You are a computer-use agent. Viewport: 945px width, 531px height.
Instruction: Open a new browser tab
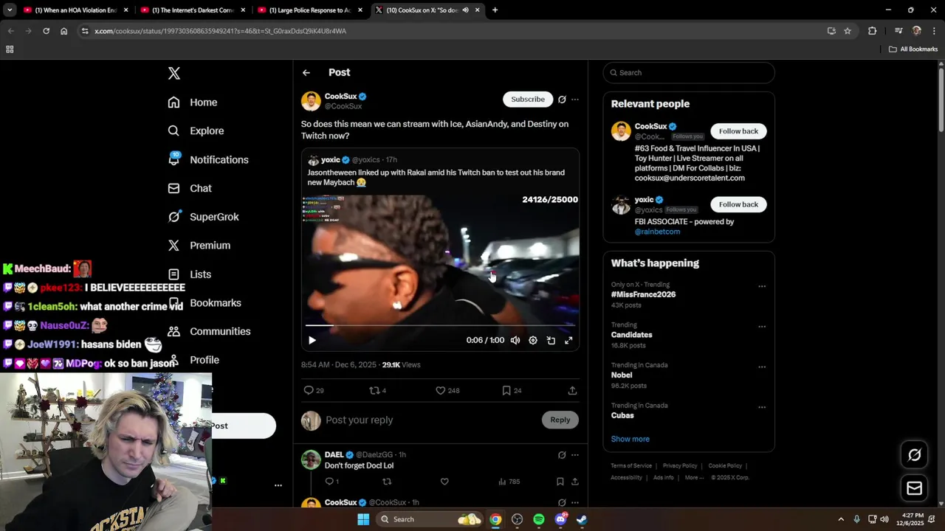pyautogui.click(x=495, y=10)
